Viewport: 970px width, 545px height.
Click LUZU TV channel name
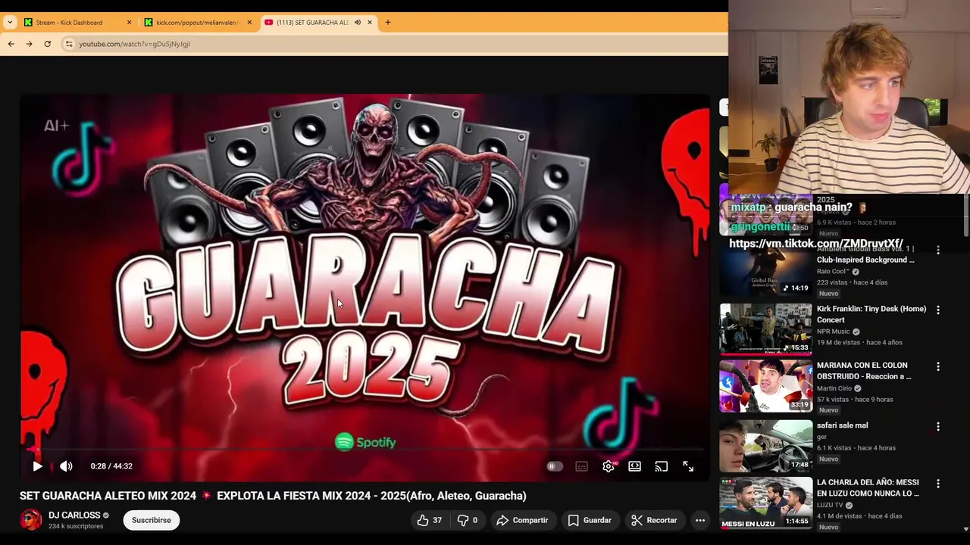[830, 505]
